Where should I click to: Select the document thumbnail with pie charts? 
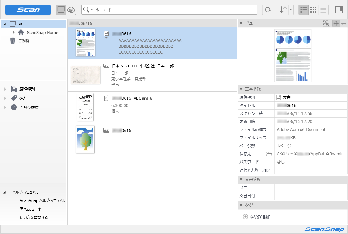pos(85,43)
